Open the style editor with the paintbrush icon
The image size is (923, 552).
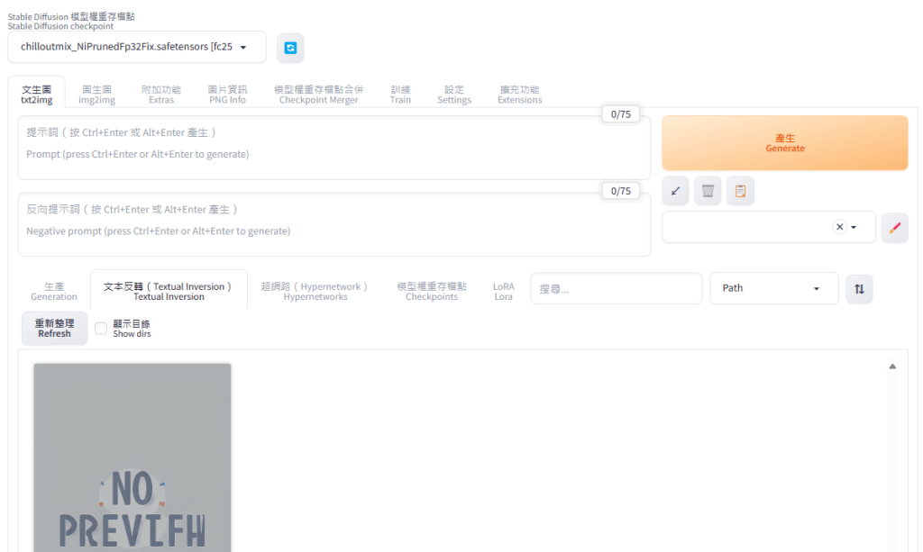894,227
